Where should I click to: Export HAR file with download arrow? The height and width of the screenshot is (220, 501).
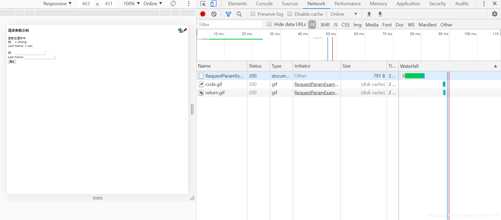(380, 14)
